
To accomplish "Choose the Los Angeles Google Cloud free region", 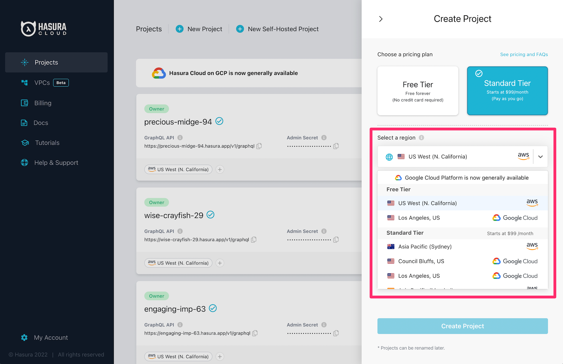I will [418, 218].
